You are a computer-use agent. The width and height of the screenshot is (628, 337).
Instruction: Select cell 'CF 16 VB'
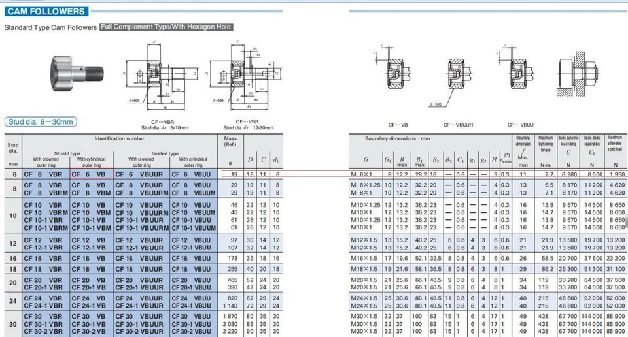88,259
